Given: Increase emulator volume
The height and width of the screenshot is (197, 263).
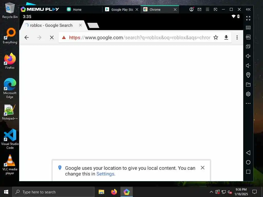Looking at the screenshot, I should coord(248,56).
